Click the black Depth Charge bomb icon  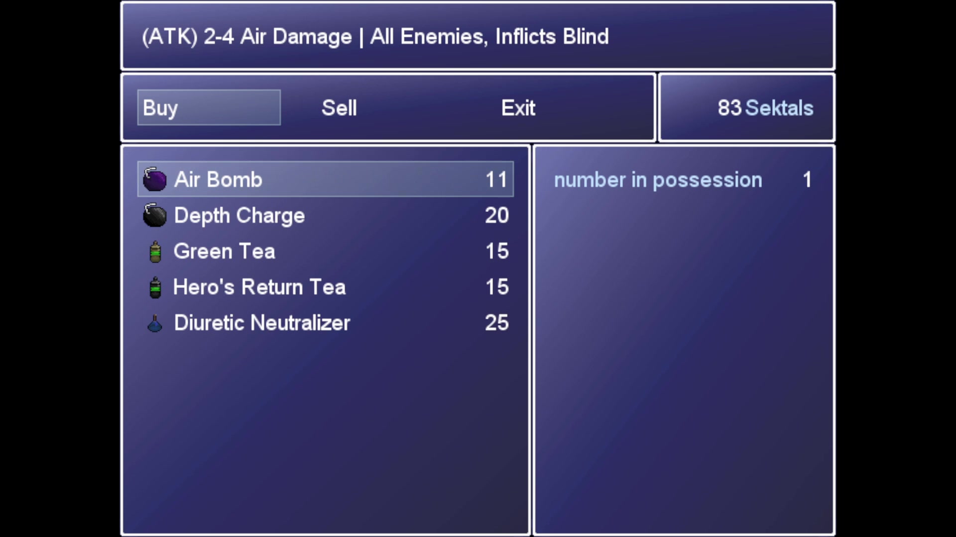154,215
